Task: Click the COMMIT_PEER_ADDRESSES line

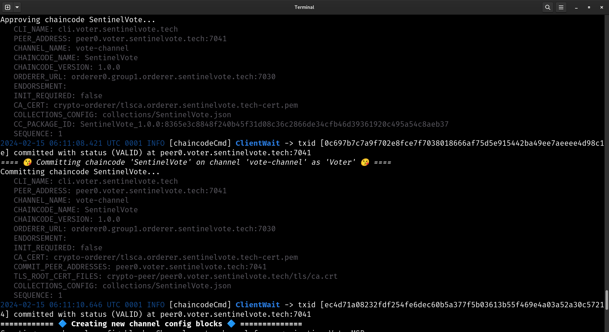Action: click(x=140, y=267)
